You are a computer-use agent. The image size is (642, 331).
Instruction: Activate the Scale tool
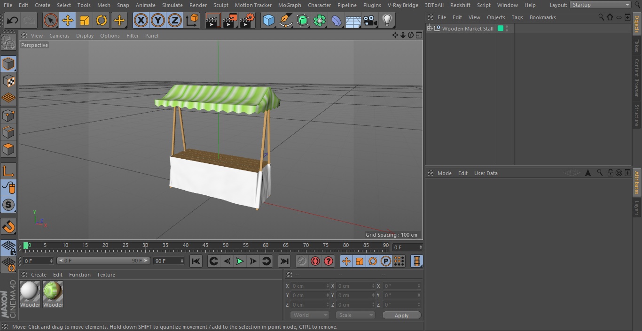85,20
